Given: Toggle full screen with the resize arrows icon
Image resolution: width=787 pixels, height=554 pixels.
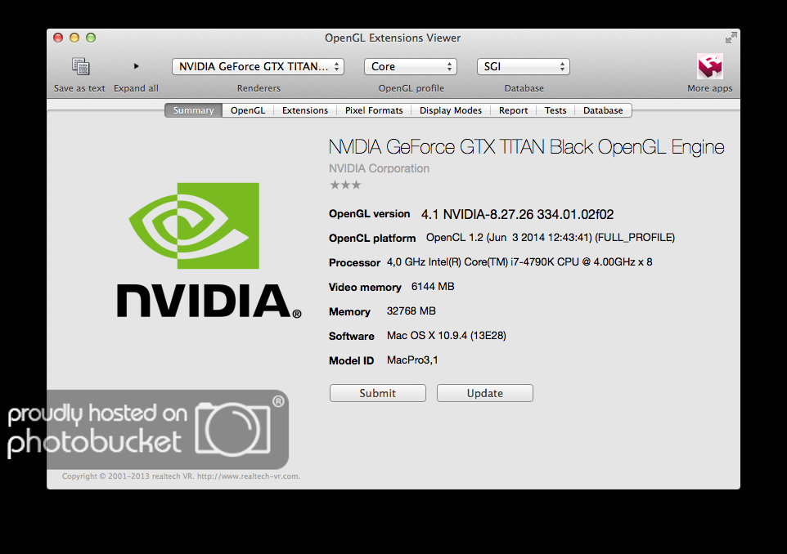Looking at the screenshot, I should pyautogui.click(x=731, y=38).
